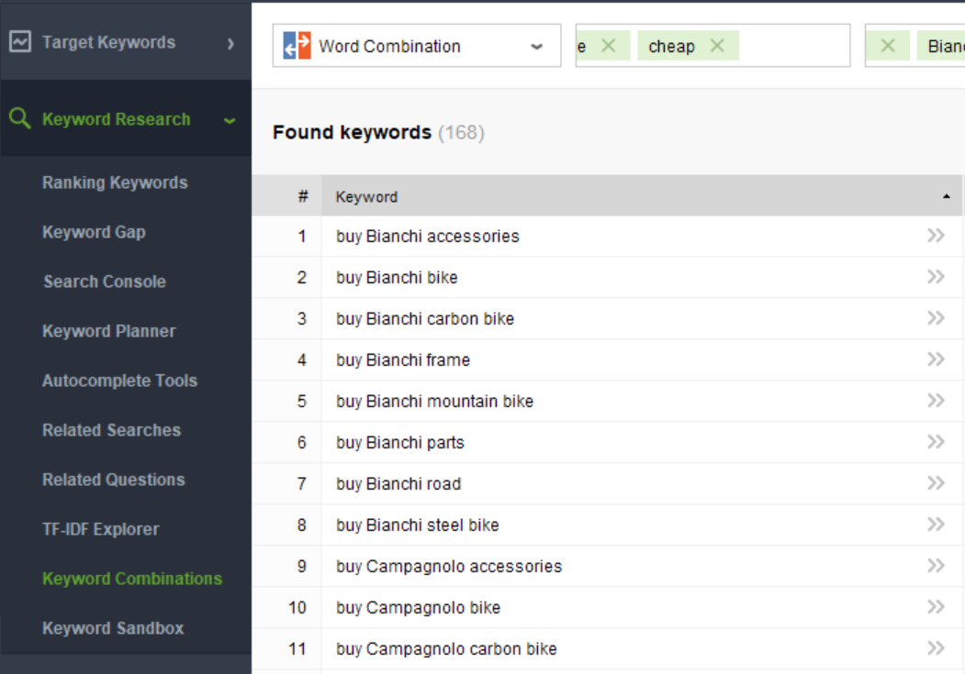The width and height of the screenshot is (965, 674).
Task: Click the Target Keywords chart icon
Action: coord(19,42)
